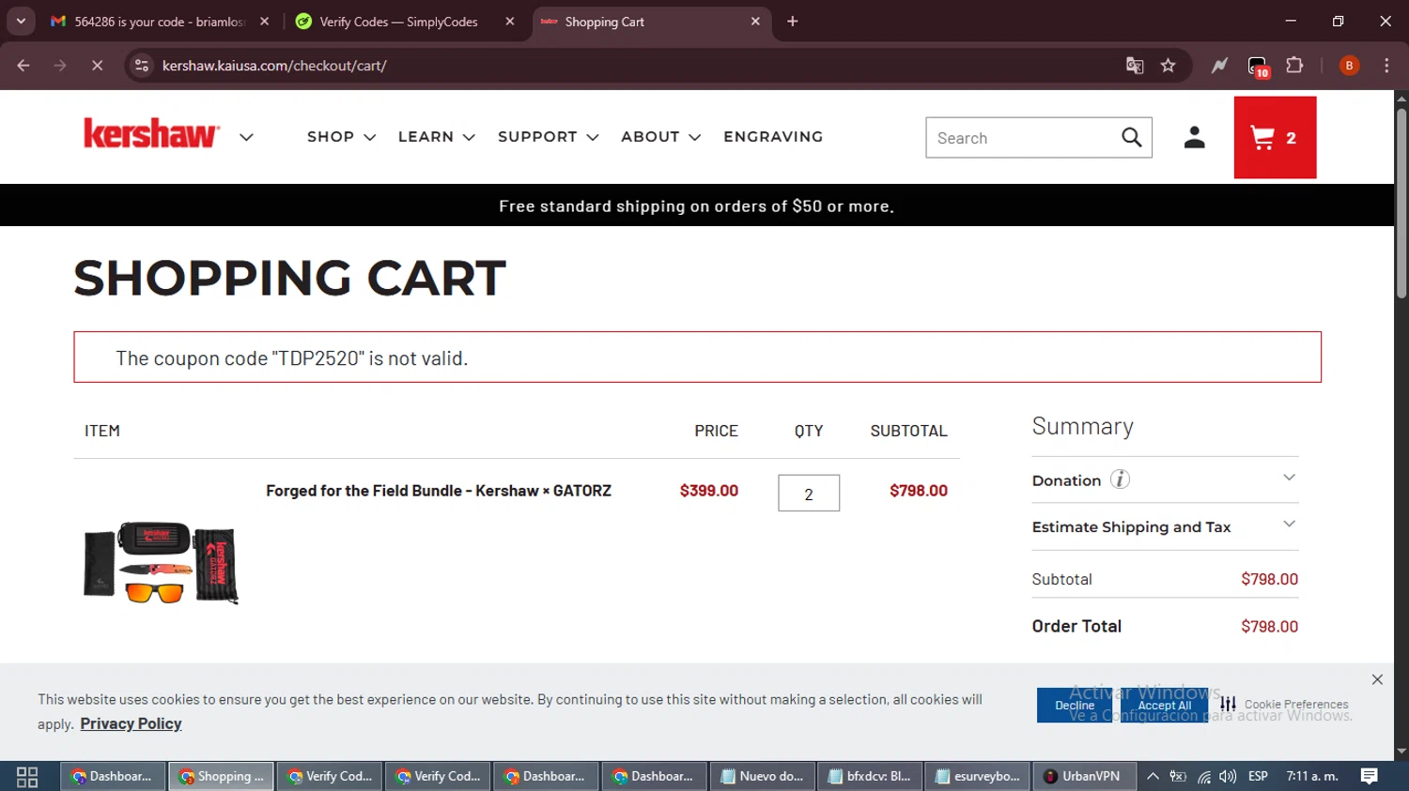This screenshot has width=1409, height=791.
Task: Open the Chrome three-dot menu
Action: pyautogui.click(x=1386, y=66)
